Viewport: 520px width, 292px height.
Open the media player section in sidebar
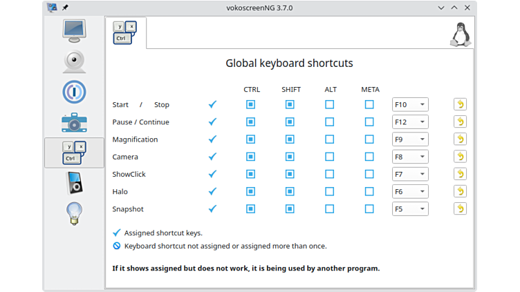(x=74, y=183)
